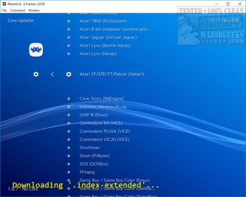Select chailove_libretro.dll.zip entry
246x197 pixels.
(x=103, y=107)
